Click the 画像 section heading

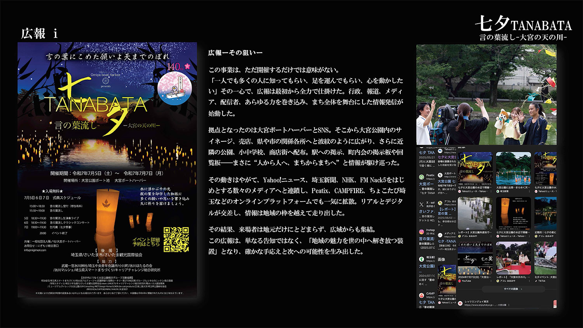point(441,259)
